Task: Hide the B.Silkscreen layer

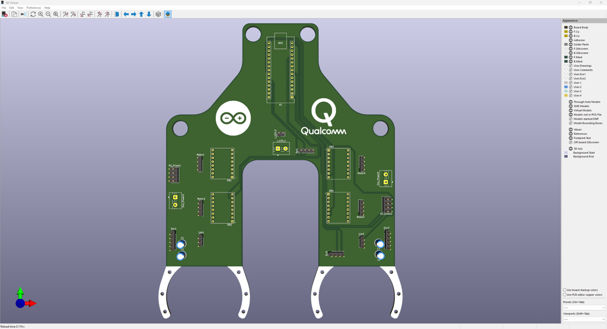Action: pyautogui.click(x=571, y=53)
